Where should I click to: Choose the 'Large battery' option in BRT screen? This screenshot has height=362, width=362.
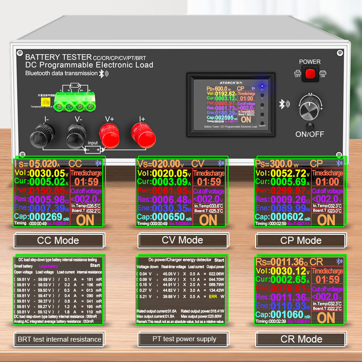(48, 266)
